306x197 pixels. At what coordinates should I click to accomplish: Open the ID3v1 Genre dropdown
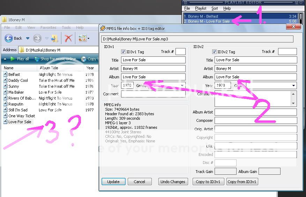tap(182, 86)
